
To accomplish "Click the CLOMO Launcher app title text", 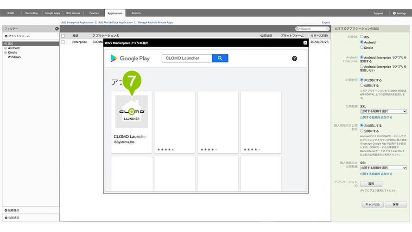I will (x=130, y=136).
